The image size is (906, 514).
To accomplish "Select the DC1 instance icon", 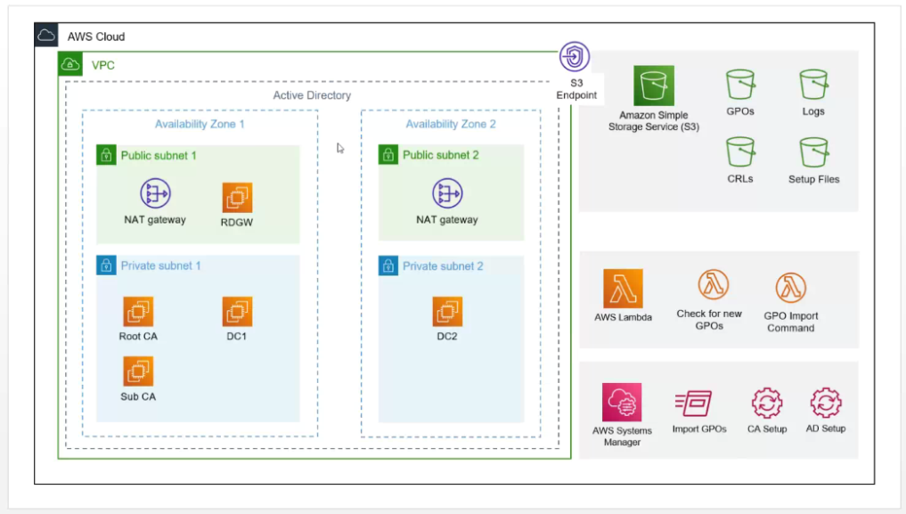I will (x=237, y=312).
